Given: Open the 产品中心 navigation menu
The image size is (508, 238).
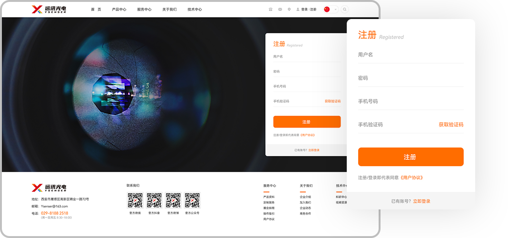Looking at the screenshot, I should (119, 9).
